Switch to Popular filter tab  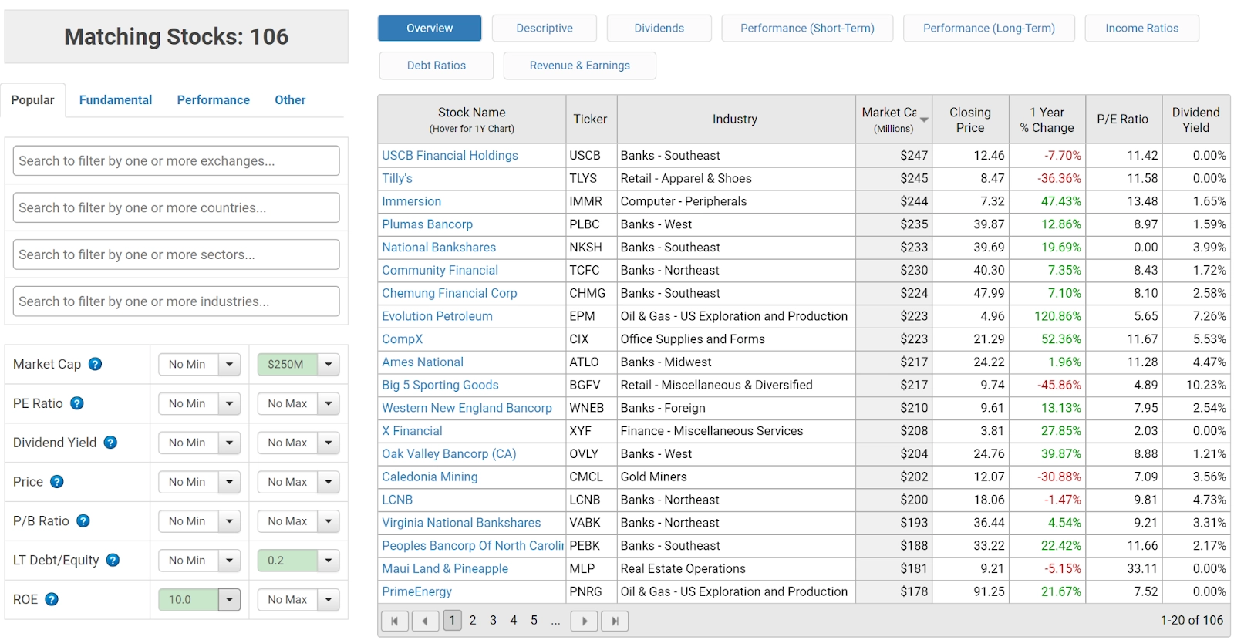point(33,100)
